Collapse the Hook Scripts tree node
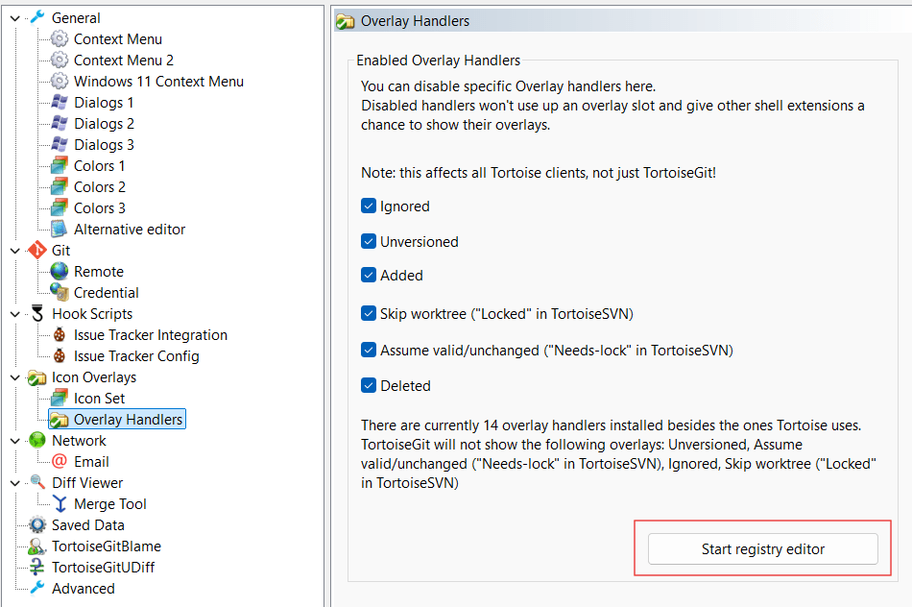Image resolution: width=912 pixels, height=607 pixels. coord(15,314)
